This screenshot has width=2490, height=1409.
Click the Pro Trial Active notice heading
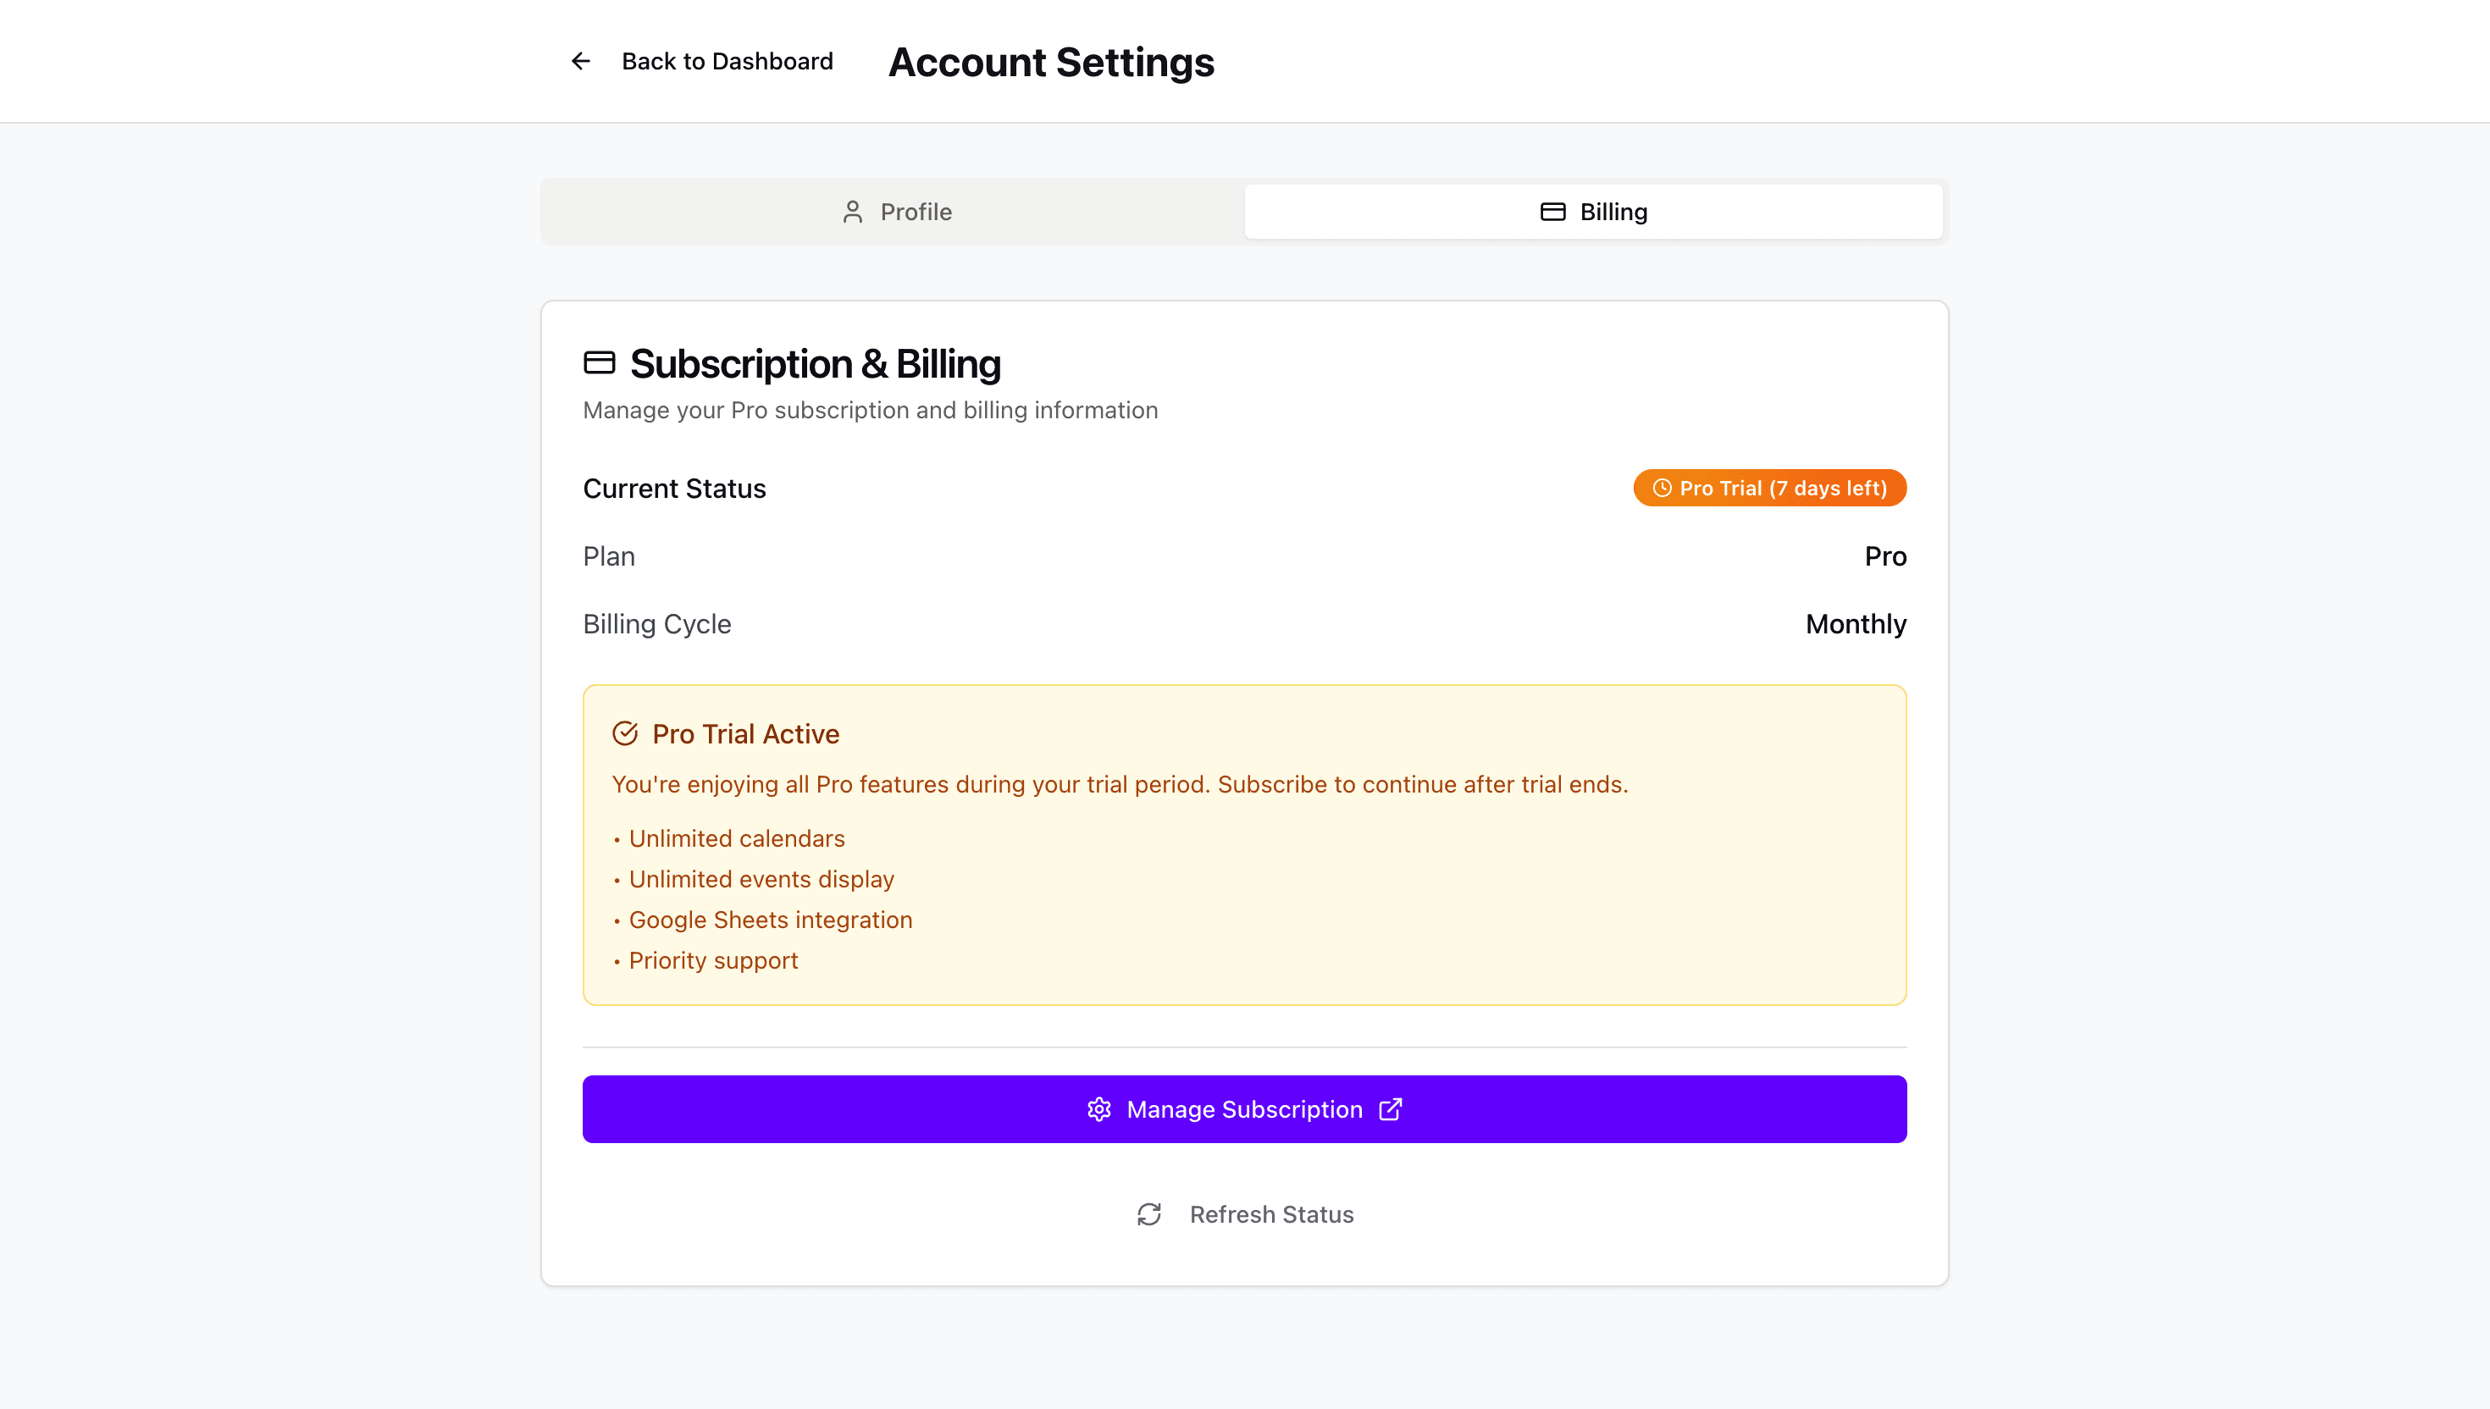pos(745,733)
